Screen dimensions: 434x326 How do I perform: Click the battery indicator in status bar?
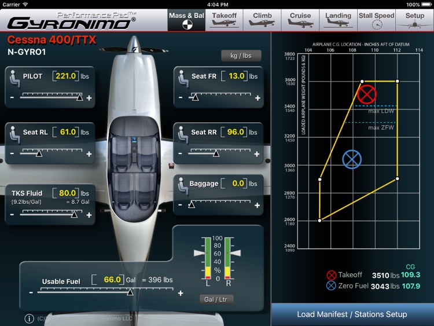pos(426,5)
